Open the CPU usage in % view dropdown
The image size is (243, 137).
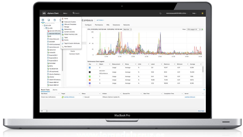pos(194,29)
